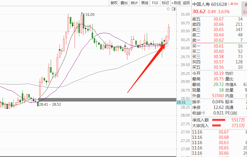Click the R300 index tag
This screenshot has width=247, height=157.
pos(234,4)
